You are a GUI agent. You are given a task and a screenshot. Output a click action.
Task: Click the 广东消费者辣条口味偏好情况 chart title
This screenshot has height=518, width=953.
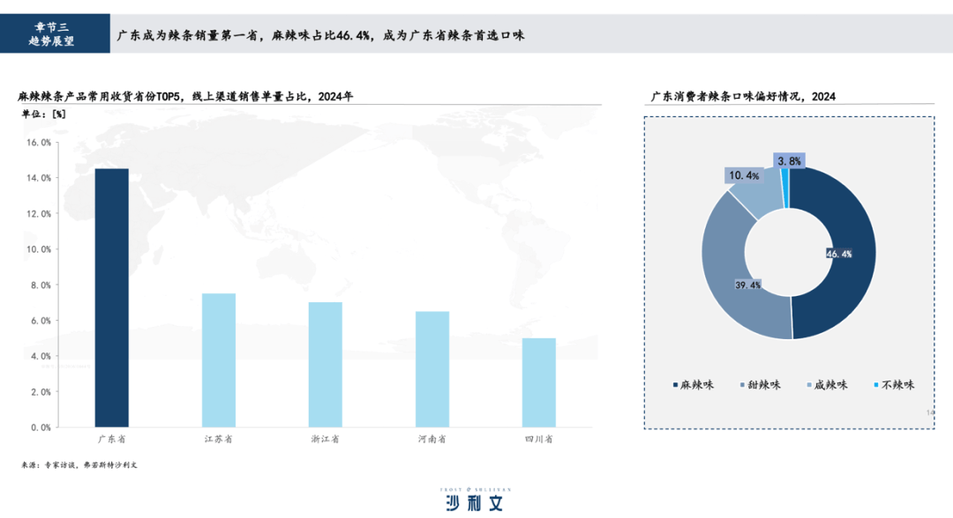pyautogui.click(x=743, y=96)
